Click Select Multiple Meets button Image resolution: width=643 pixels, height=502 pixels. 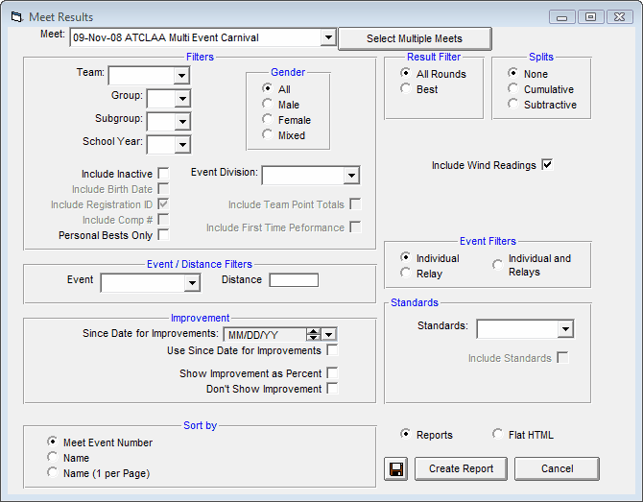[x=415, y=38]
